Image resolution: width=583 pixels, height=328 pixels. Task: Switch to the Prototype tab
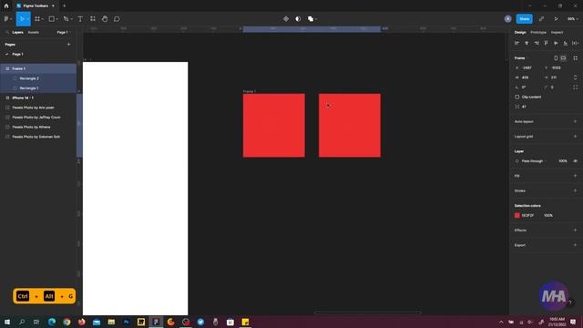pos(538,33)
